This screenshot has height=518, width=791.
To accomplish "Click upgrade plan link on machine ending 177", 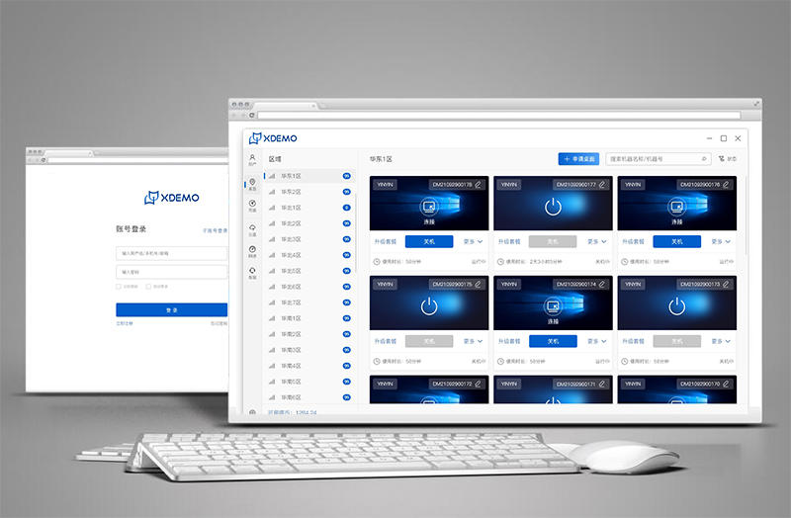I will [509, 241].
